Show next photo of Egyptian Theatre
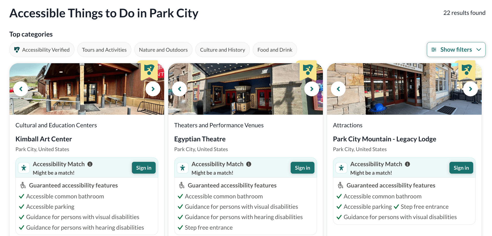The width and height of the screenshot is (492, 236). click(312, 89)
